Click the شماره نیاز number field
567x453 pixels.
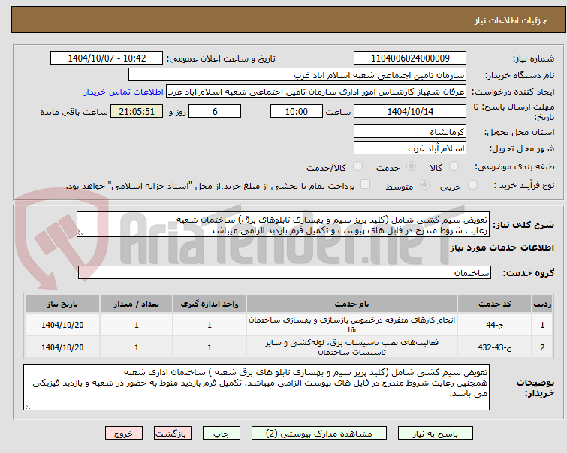click(410, 58)
